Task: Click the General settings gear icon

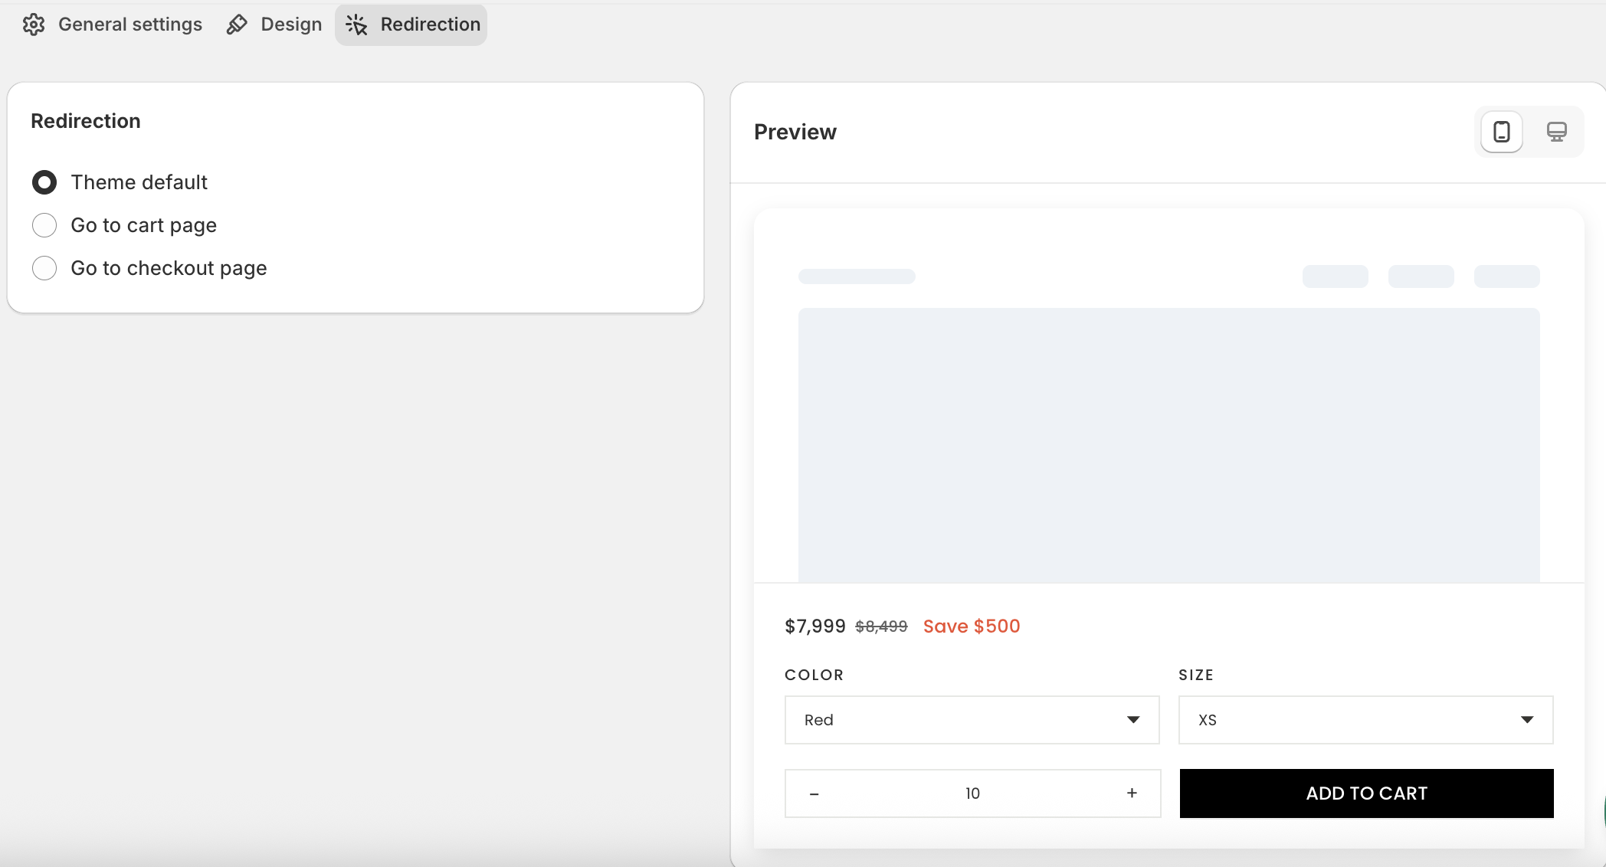Action: point(34,25)
